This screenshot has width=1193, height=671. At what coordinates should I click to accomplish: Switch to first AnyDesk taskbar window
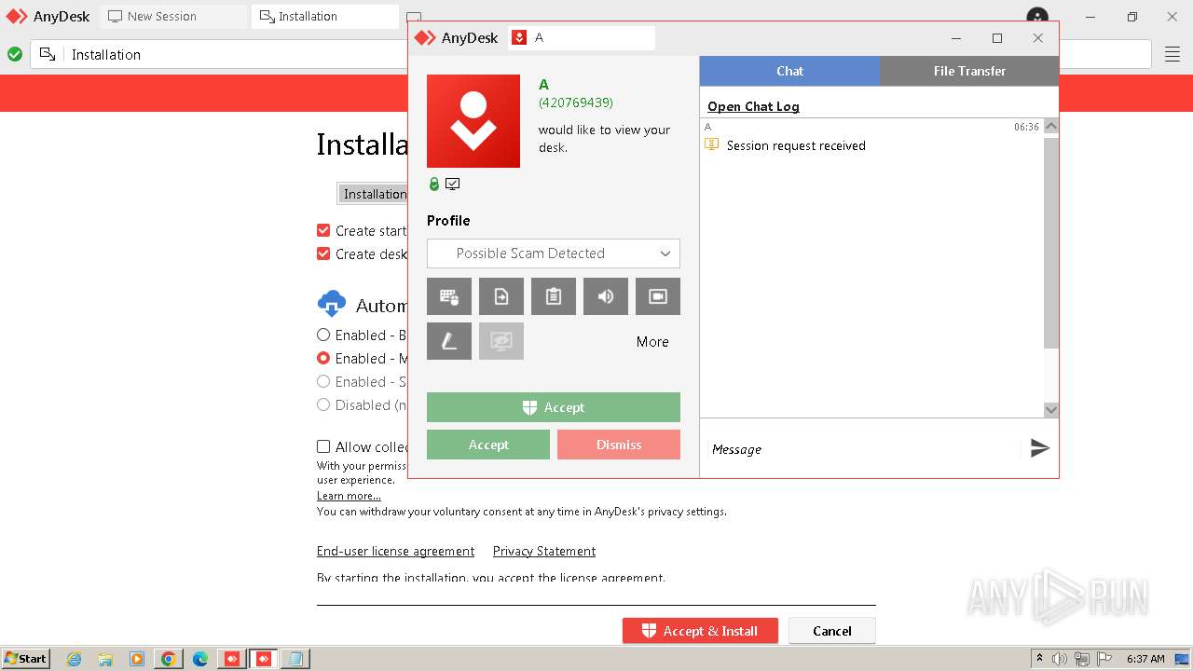232,659
